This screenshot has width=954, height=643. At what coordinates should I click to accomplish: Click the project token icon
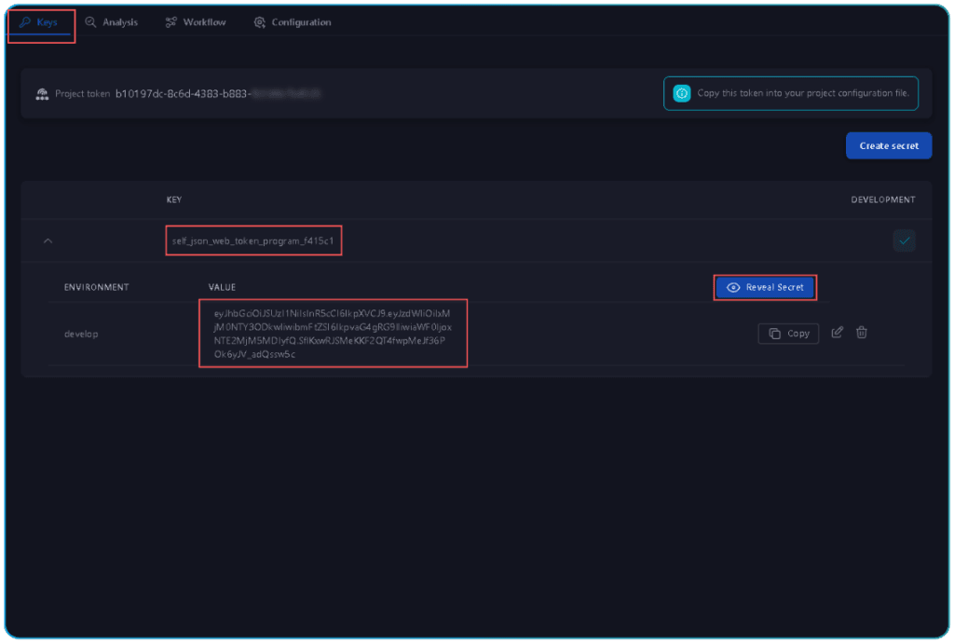click(x=42, y=94)
